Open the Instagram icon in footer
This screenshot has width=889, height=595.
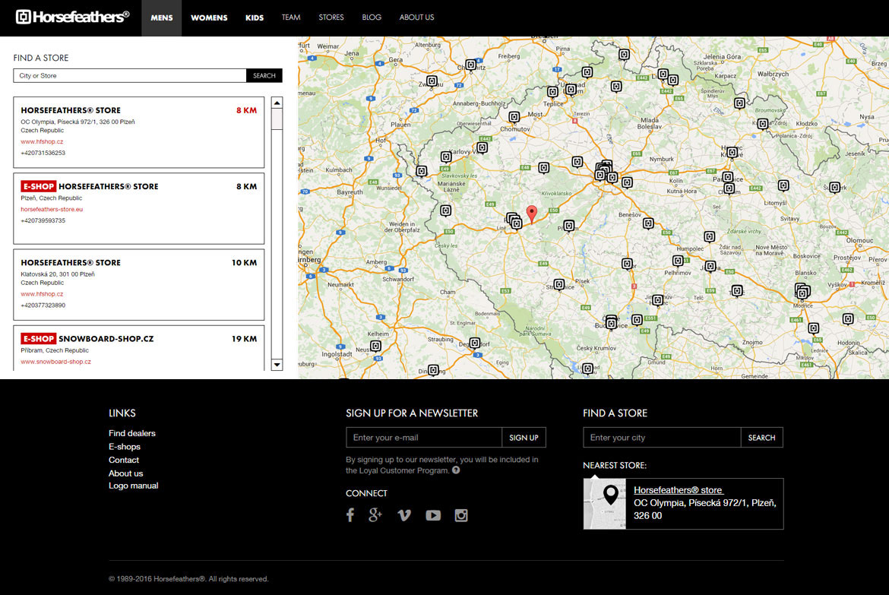pos(461,515)
